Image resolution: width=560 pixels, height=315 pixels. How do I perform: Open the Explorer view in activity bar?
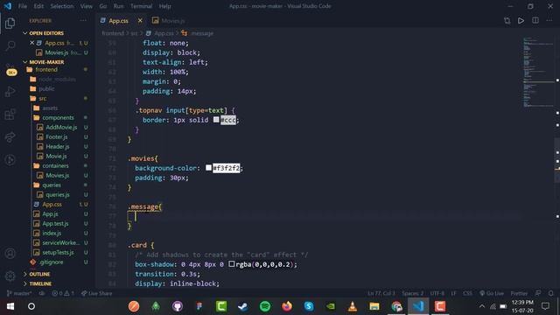click(10, 24)
